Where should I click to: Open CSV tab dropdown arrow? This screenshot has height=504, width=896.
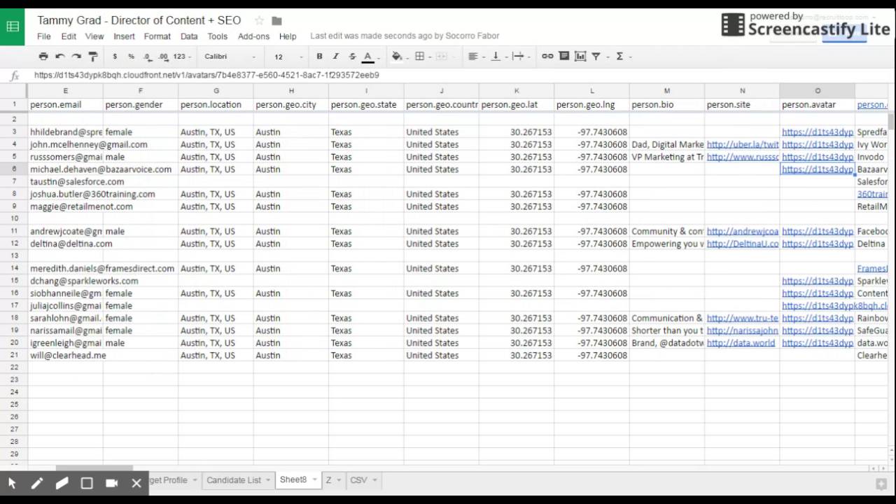(x=375, y=480)
